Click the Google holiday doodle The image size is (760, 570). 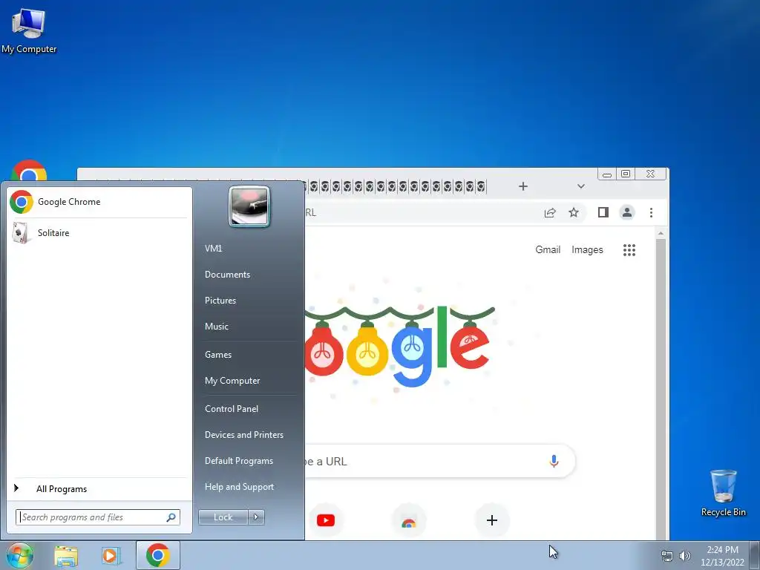pyautogui.click(x=400, y=346)
